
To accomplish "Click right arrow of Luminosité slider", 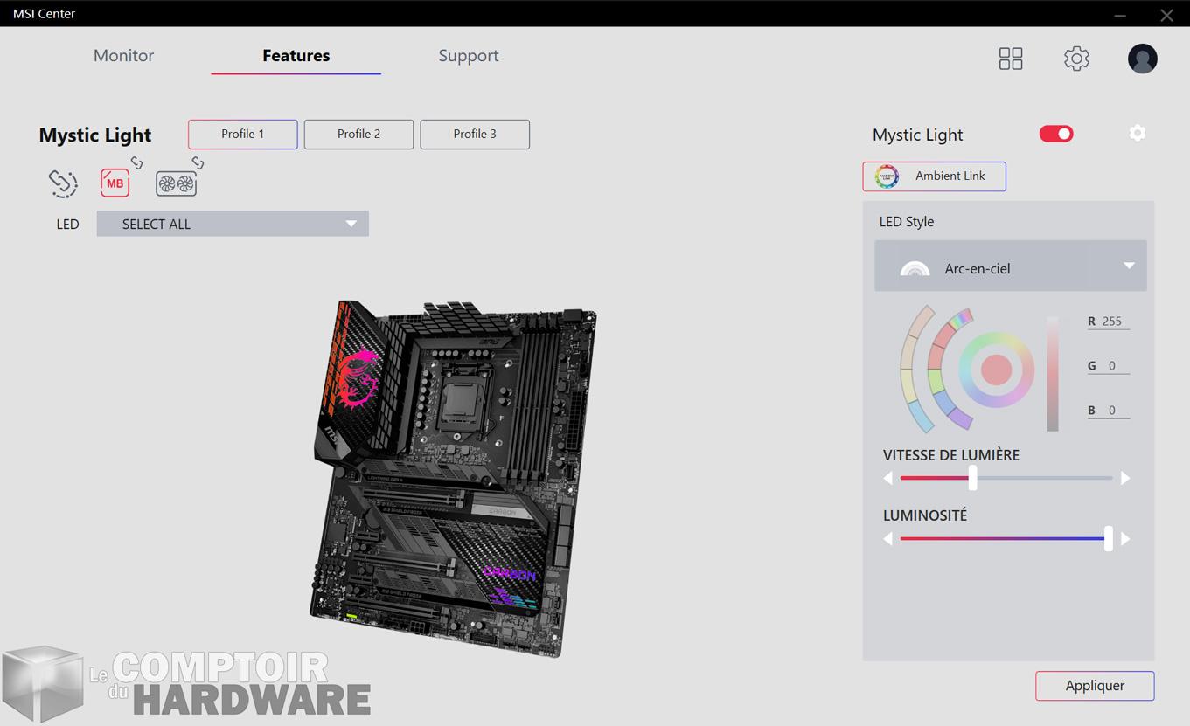I will pos(1125,539).
